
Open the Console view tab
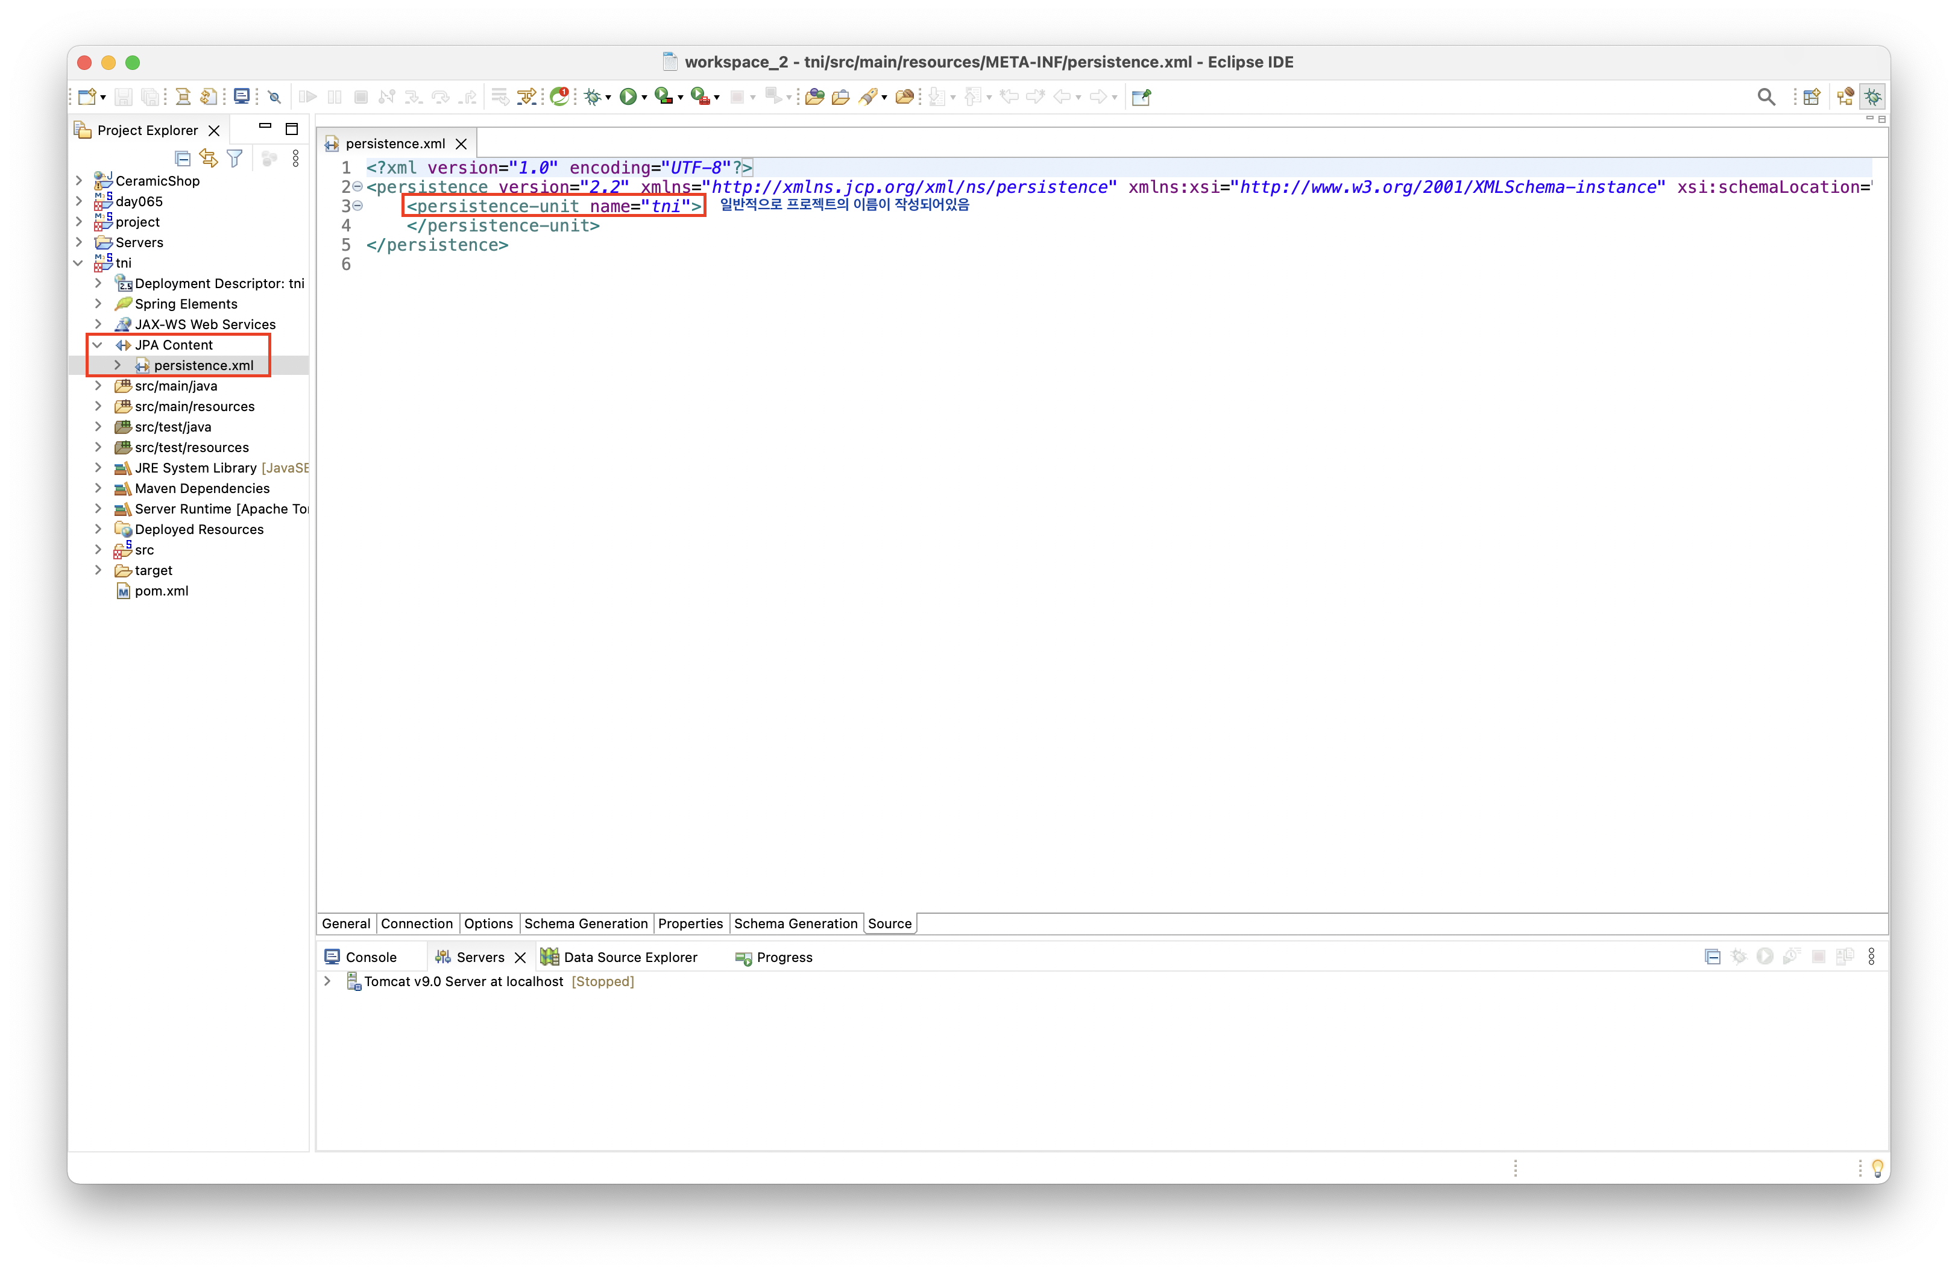click(x=370, y=957)
